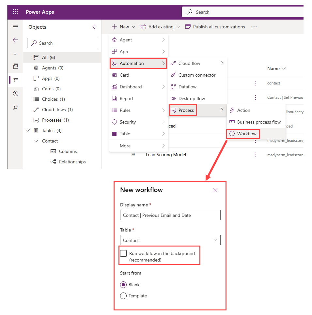Image resolution: width=312 pixels, height=315 pixels.
Task: Open row options for Contact | Set Previou row
Action: click(256, 97)
